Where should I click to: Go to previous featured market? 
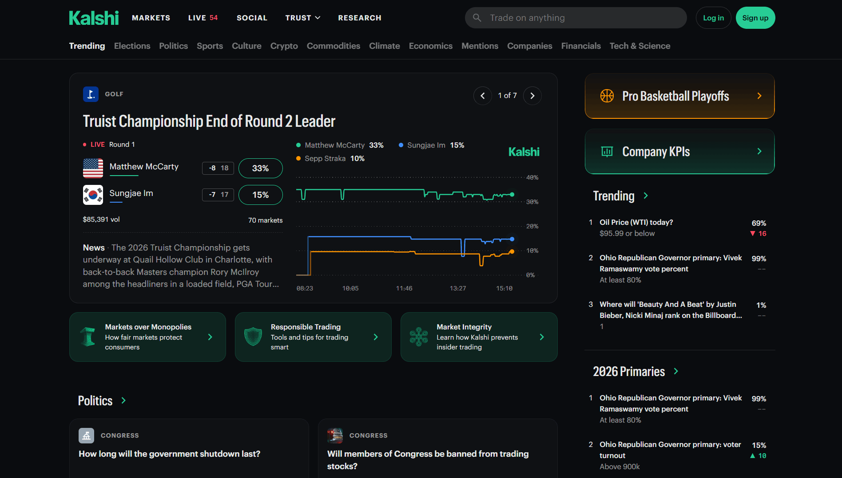point(483,96)
